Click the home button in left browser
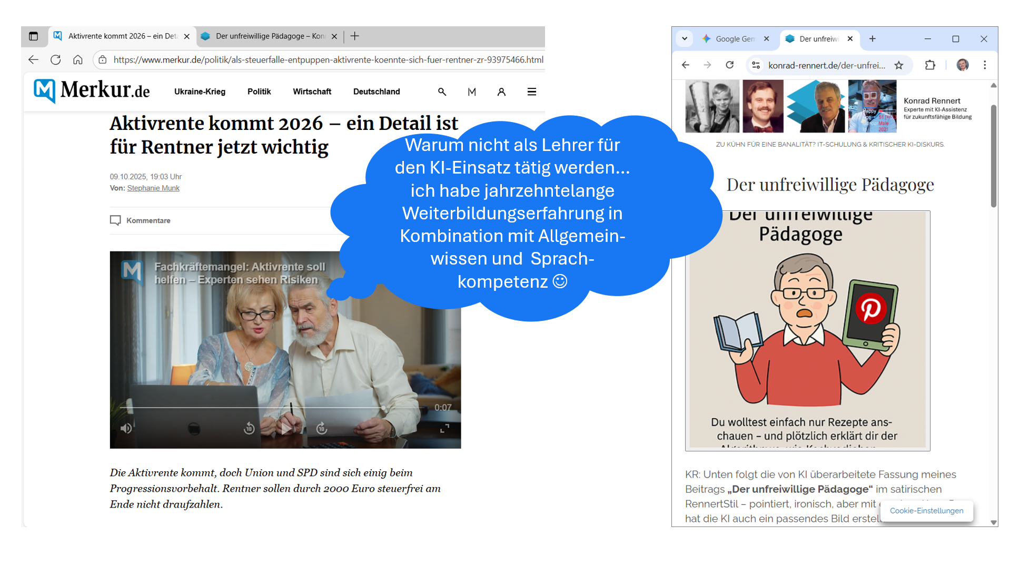The image size is (1010, 567). (x=78, y=60)
